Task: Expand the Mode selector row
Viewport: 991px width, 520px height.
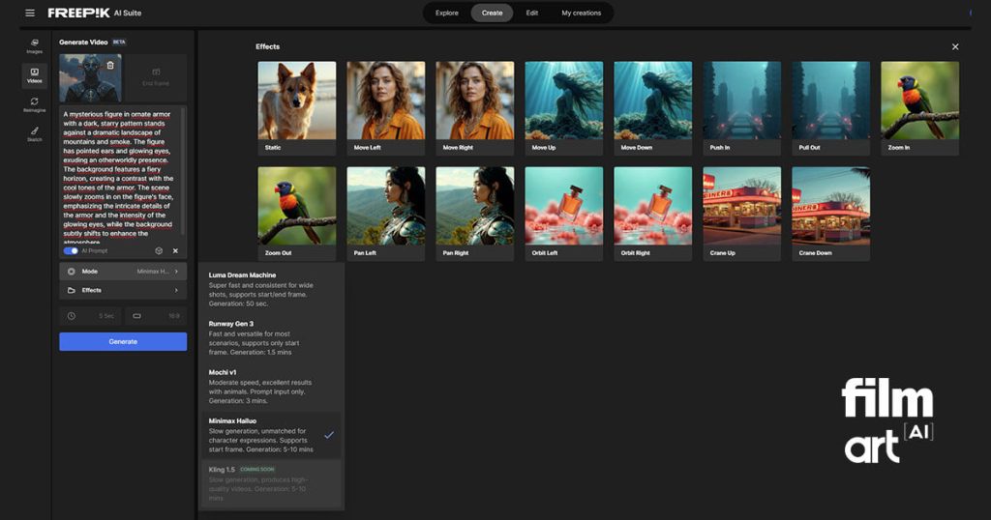Action: pos(123,272)
